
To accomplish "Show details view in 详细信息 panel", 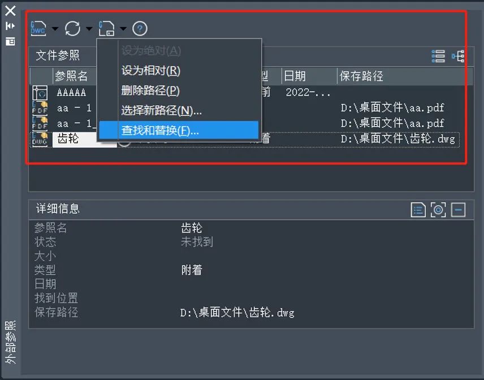I will pos(418,210).
